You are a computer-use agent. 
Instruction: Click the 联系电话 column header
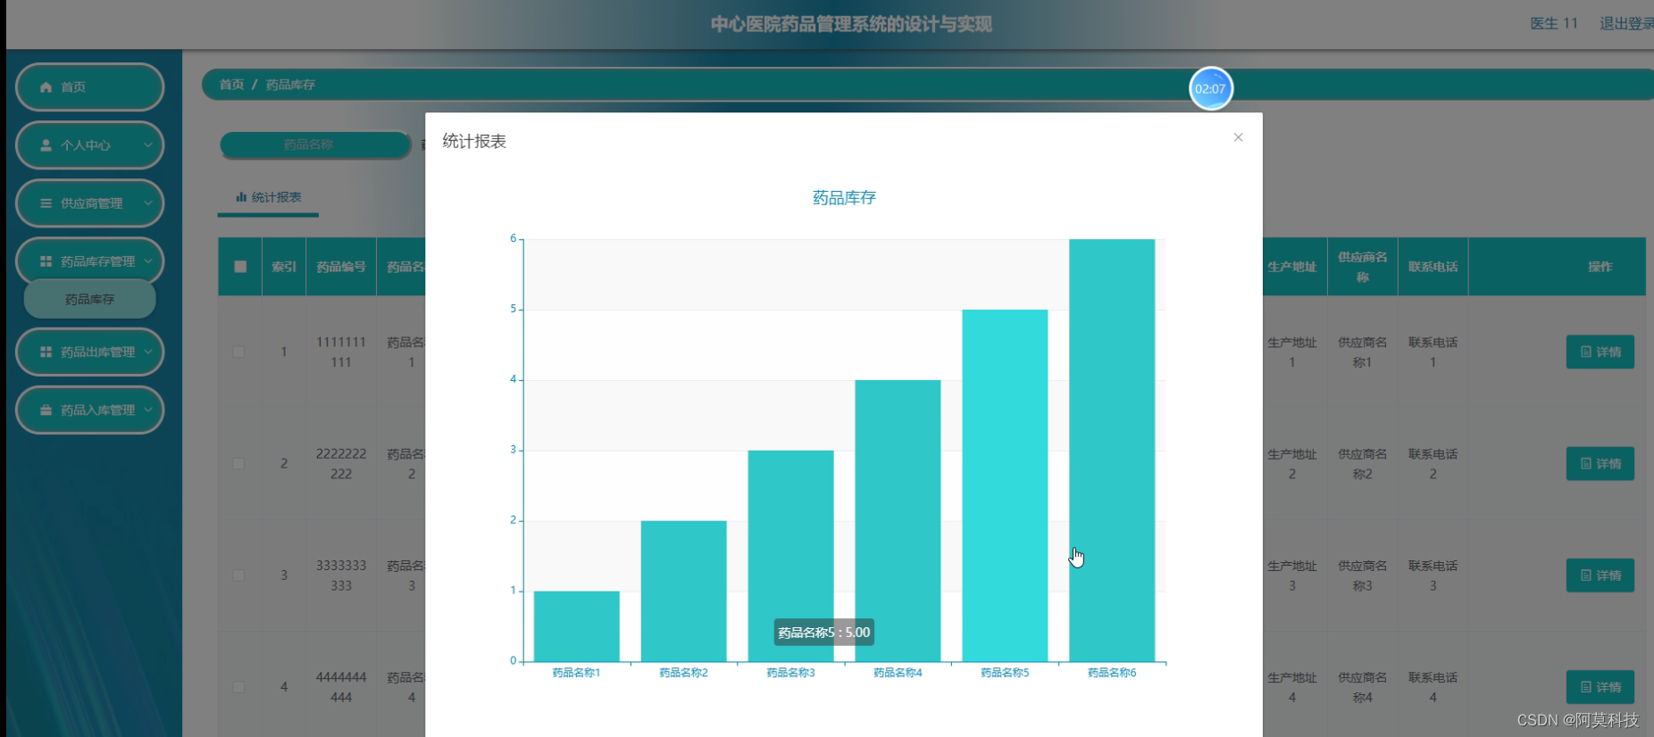coord(1433,267)
